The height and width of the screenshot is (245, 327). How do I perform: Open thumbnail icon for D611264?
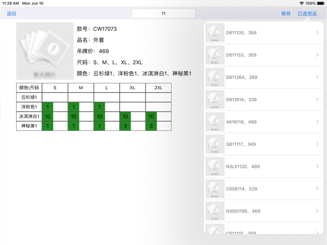click(x=215, y=77)
